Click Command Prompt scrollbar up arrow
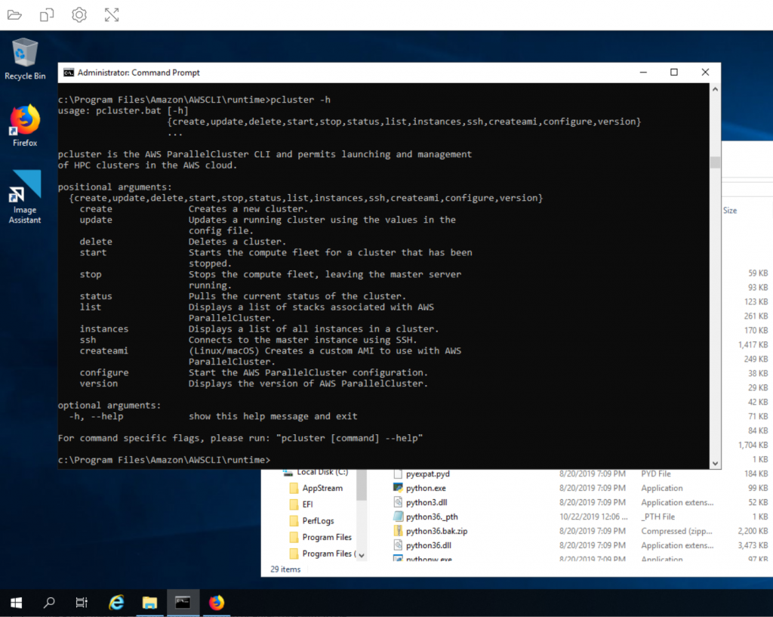 [x=715, y=89]
